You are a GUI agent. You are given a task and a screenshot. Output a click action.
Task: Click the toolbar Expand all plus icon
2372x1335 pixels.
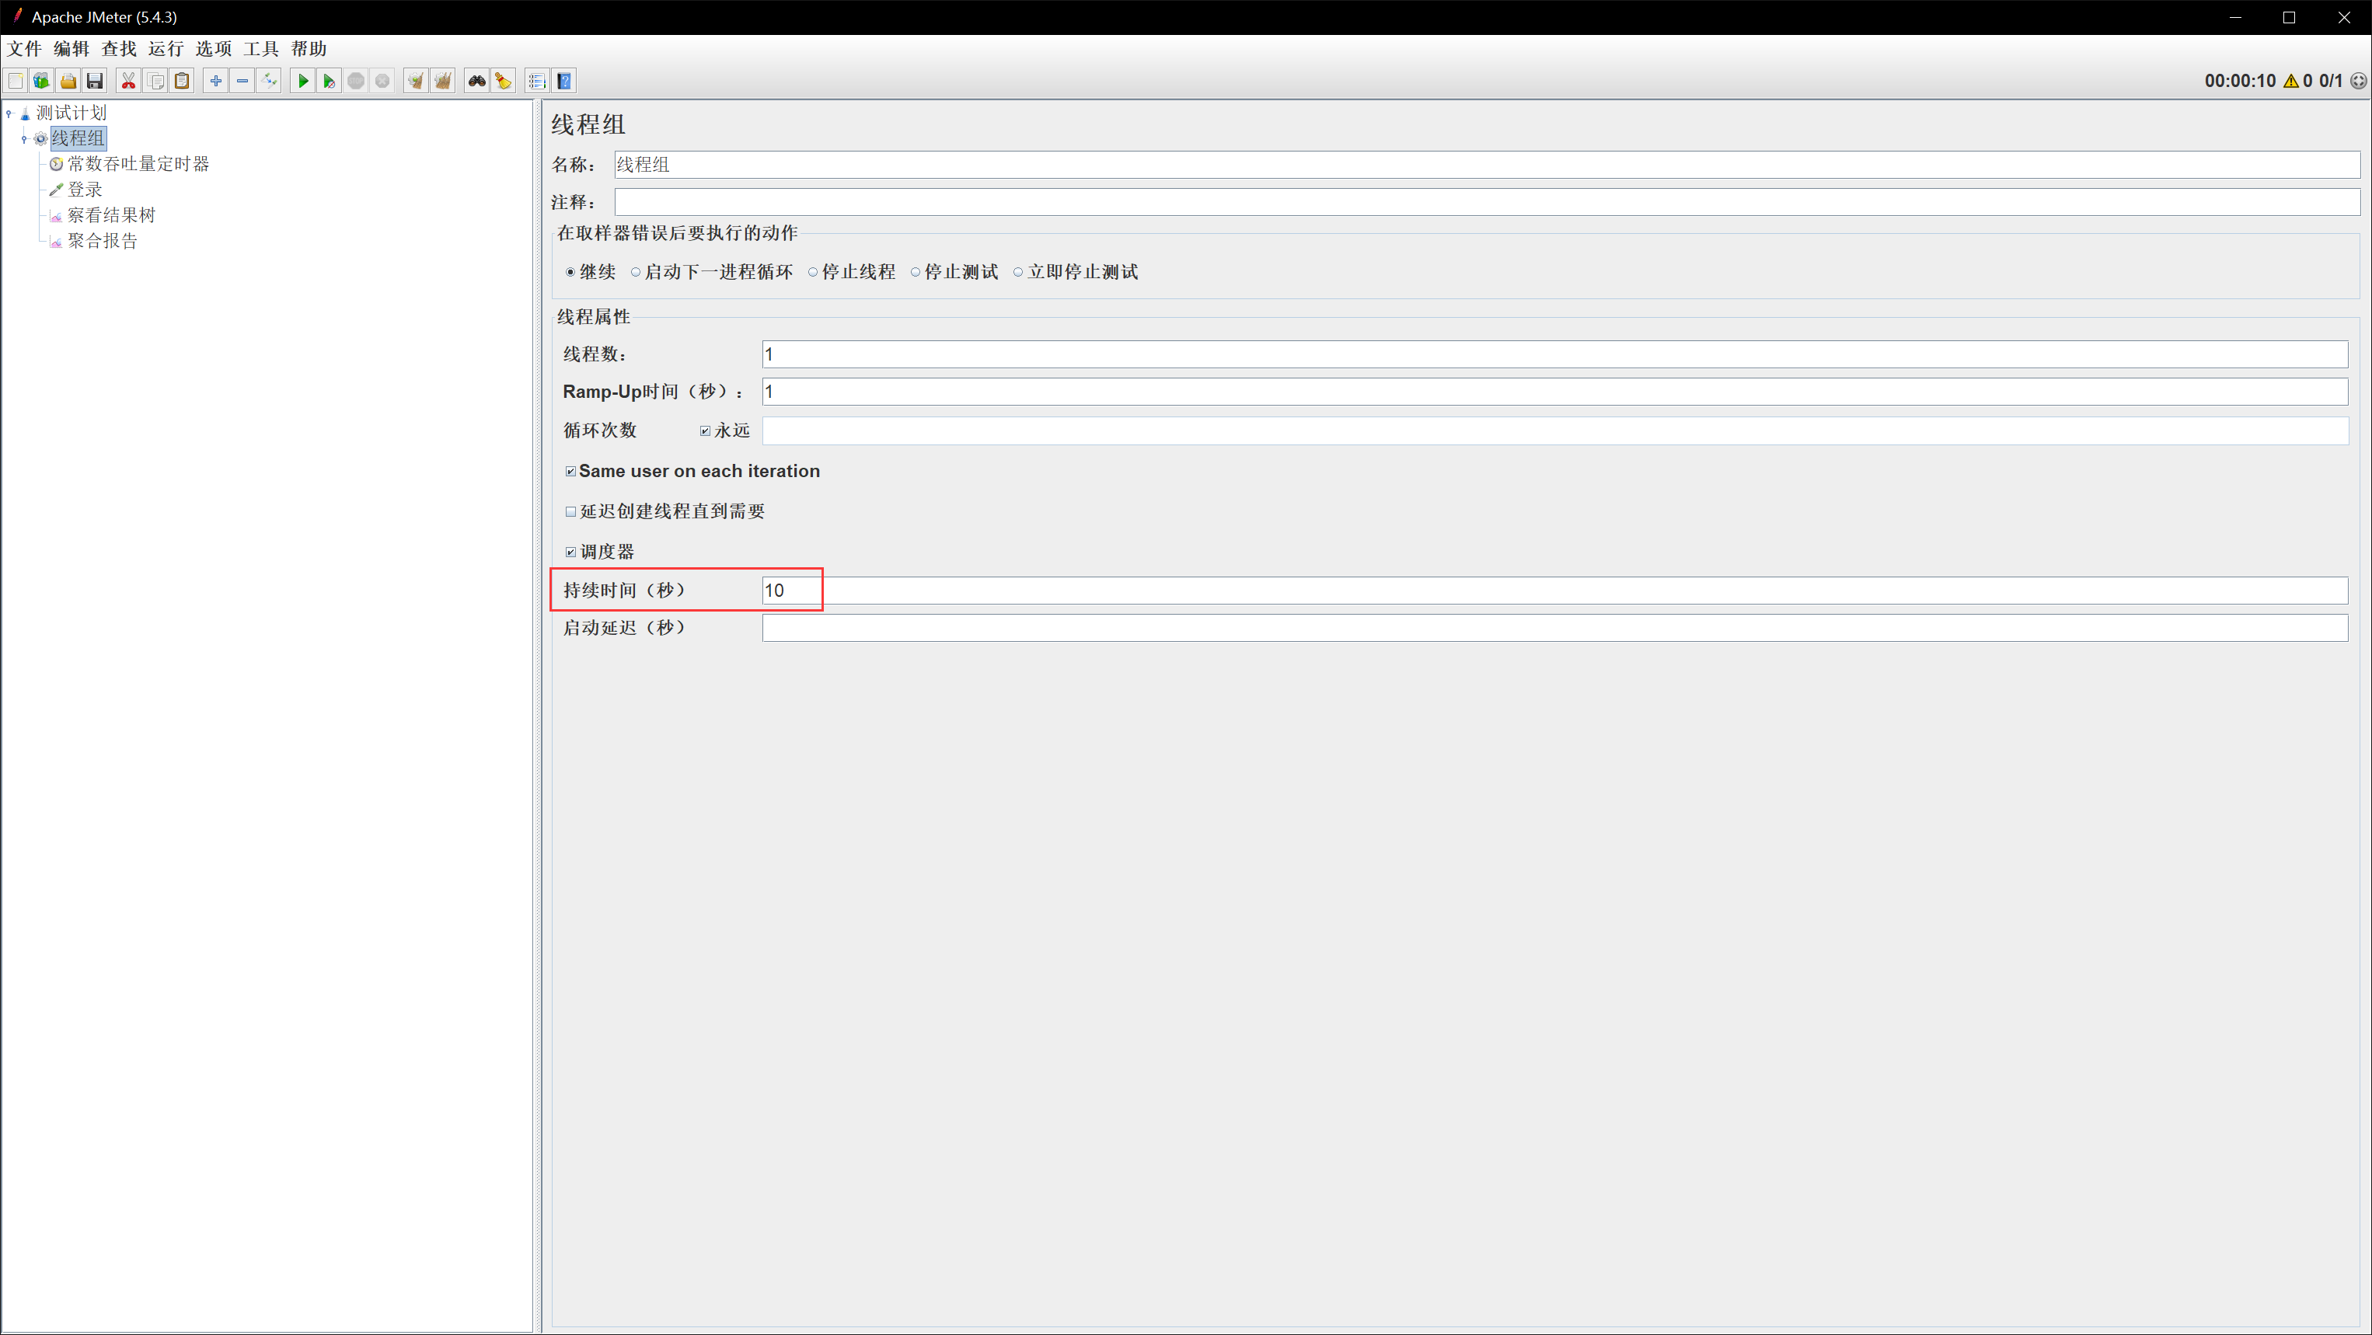coord(215,81)
